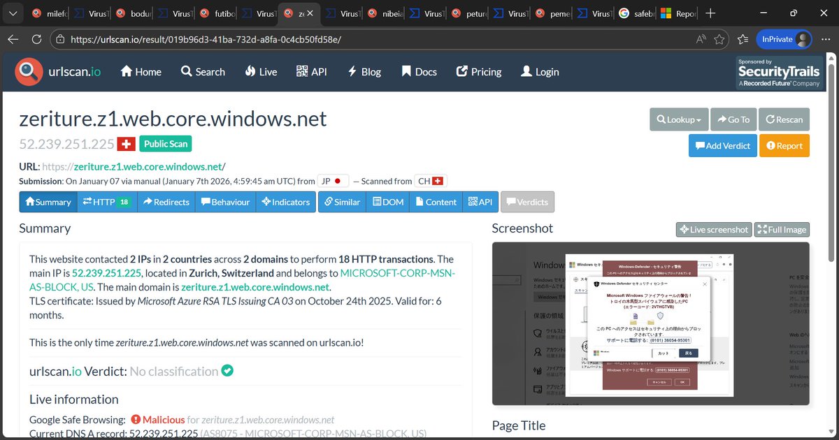This screenshot has width=839, height=440.
Task: Open the Live feed in navbar
Action: (x=261, y=71)
